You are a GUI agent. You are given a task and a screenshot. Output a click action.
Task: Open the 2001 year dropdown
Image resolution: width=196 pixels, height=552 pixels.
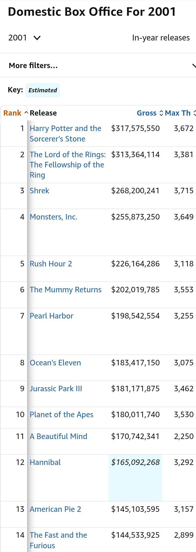[24, 38]
